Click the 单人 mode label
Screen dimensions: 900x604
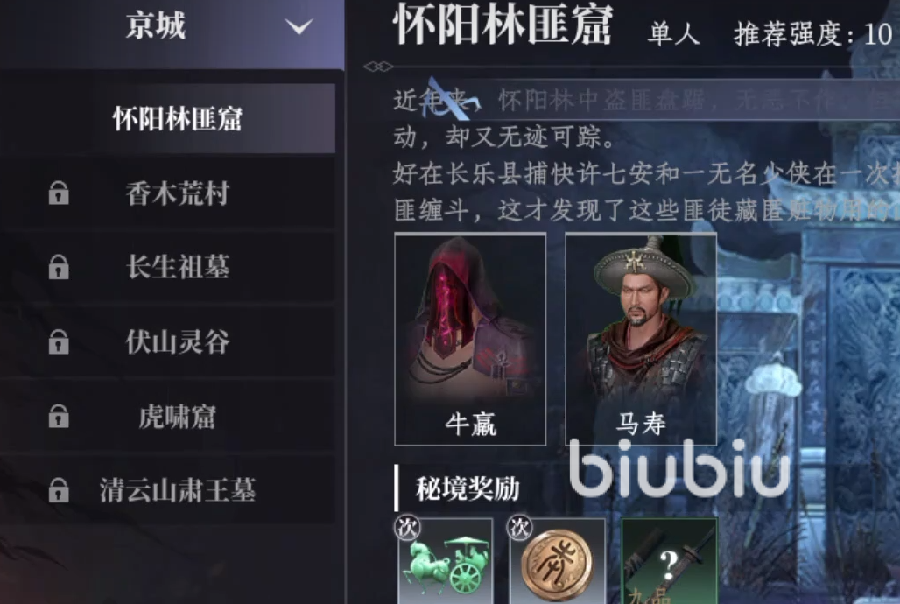click(x=674, y=33)
